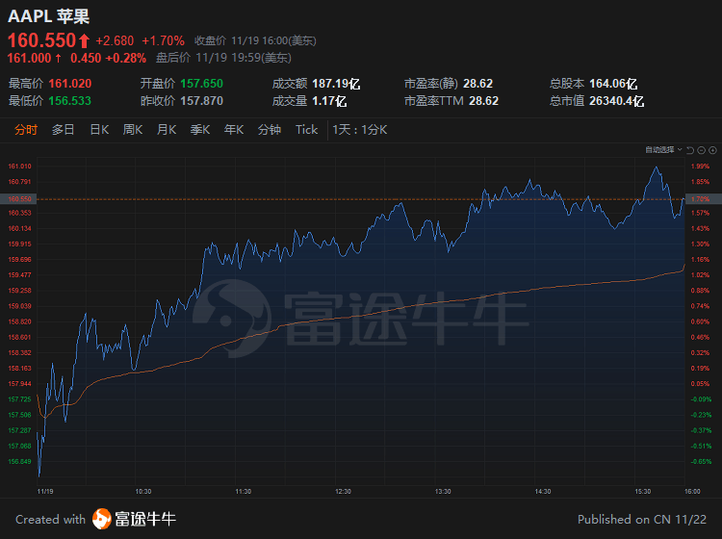
Task: Click Published on CN 11/22 text
Action: [x=642, y=519]
